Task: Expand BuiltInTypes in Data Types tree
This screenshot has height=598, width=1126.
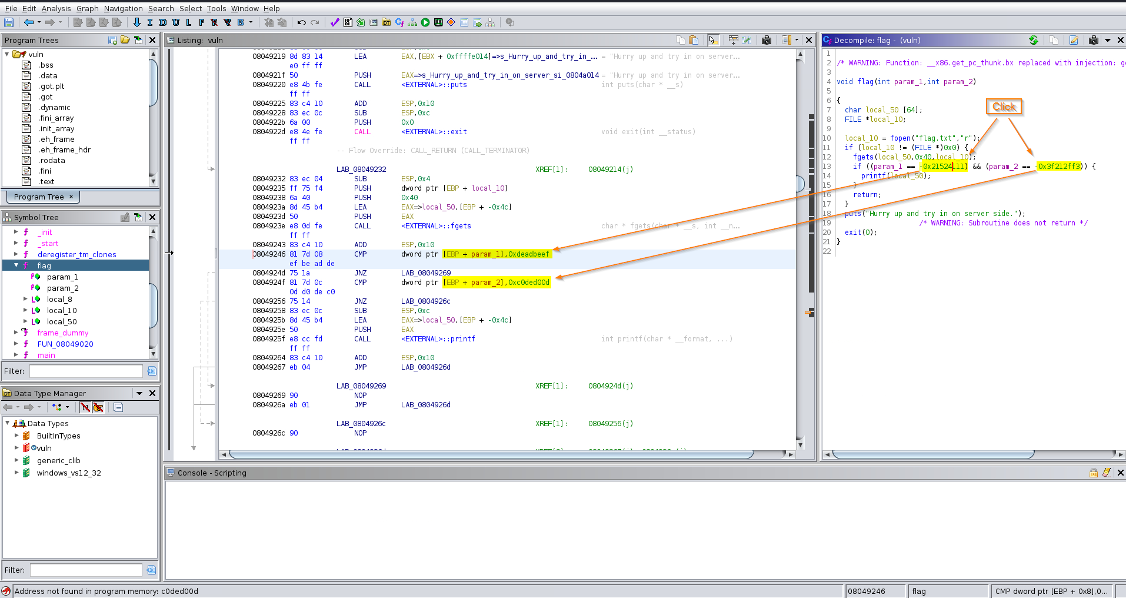Action: tap(16, 436)
